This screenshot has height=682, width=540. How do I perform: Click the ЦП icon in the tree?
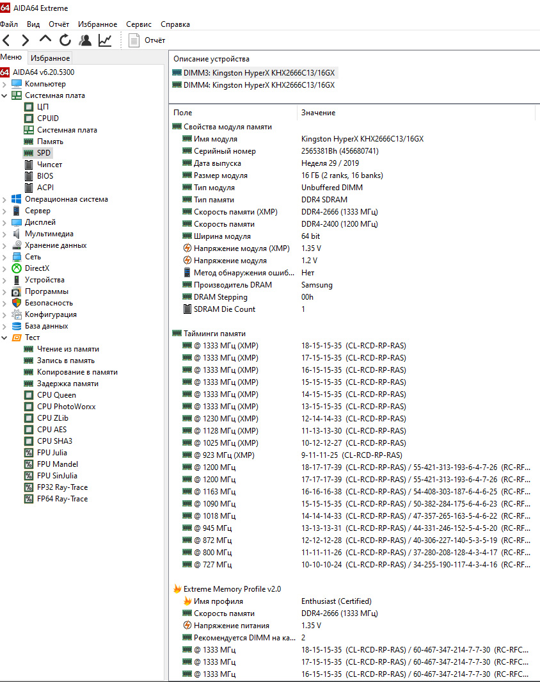click(x=29, y=106)
